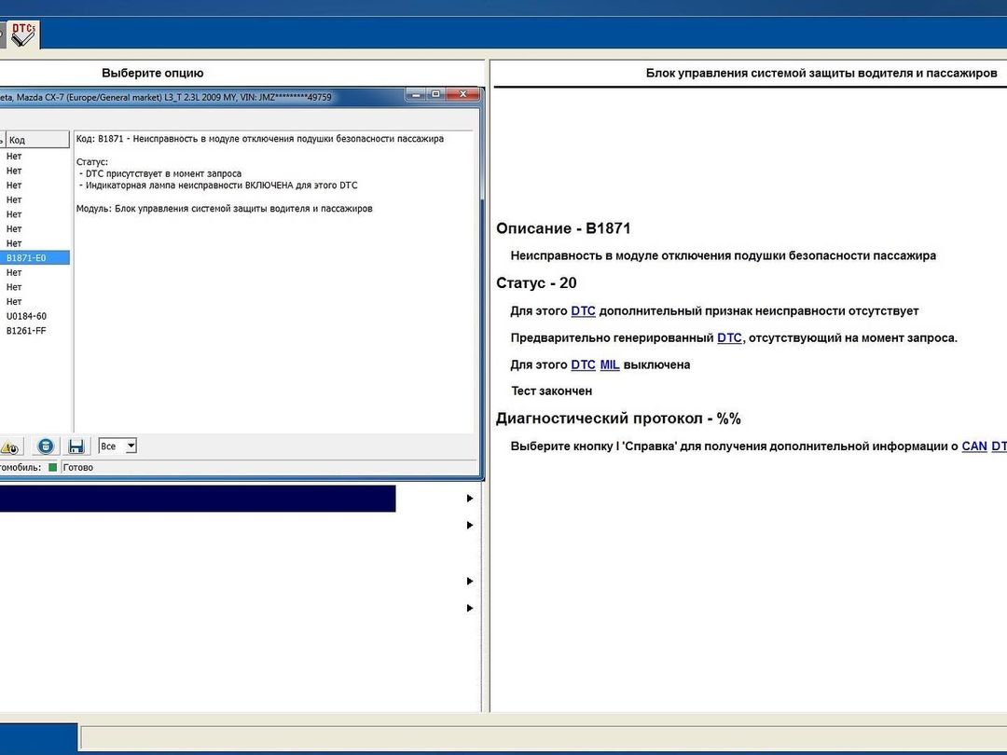
Task: Click the 'Код' column header
Action: [37, 139]
